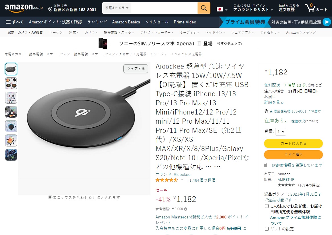Enable the お急ぎ便・お届け日時指定便 free trial checkbox
Screen dimensions: 332x235
point(267,206)
